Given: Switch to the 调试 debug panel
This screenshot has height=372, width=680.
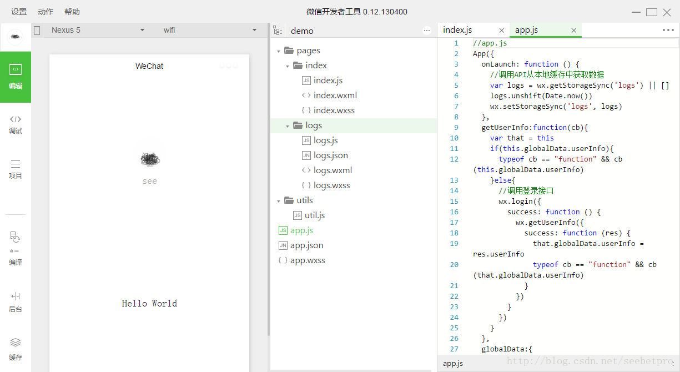Looking at the screenshot, I should [x=16, y=124].
